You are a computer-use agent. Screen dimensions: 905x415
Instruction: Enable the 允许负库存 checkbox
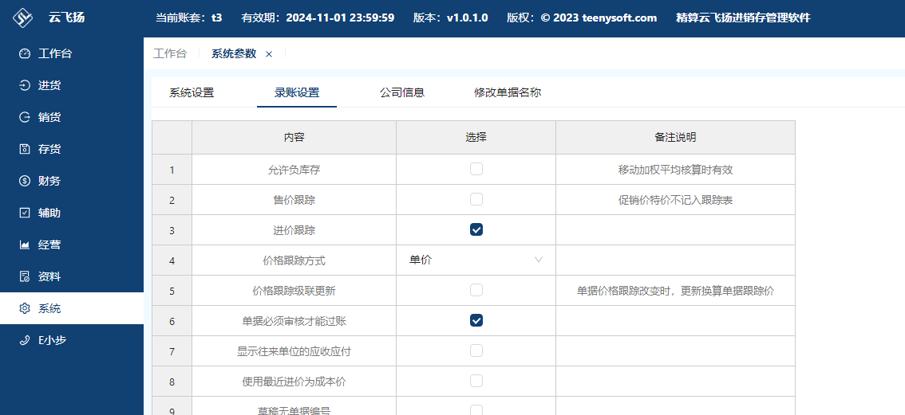476,169
